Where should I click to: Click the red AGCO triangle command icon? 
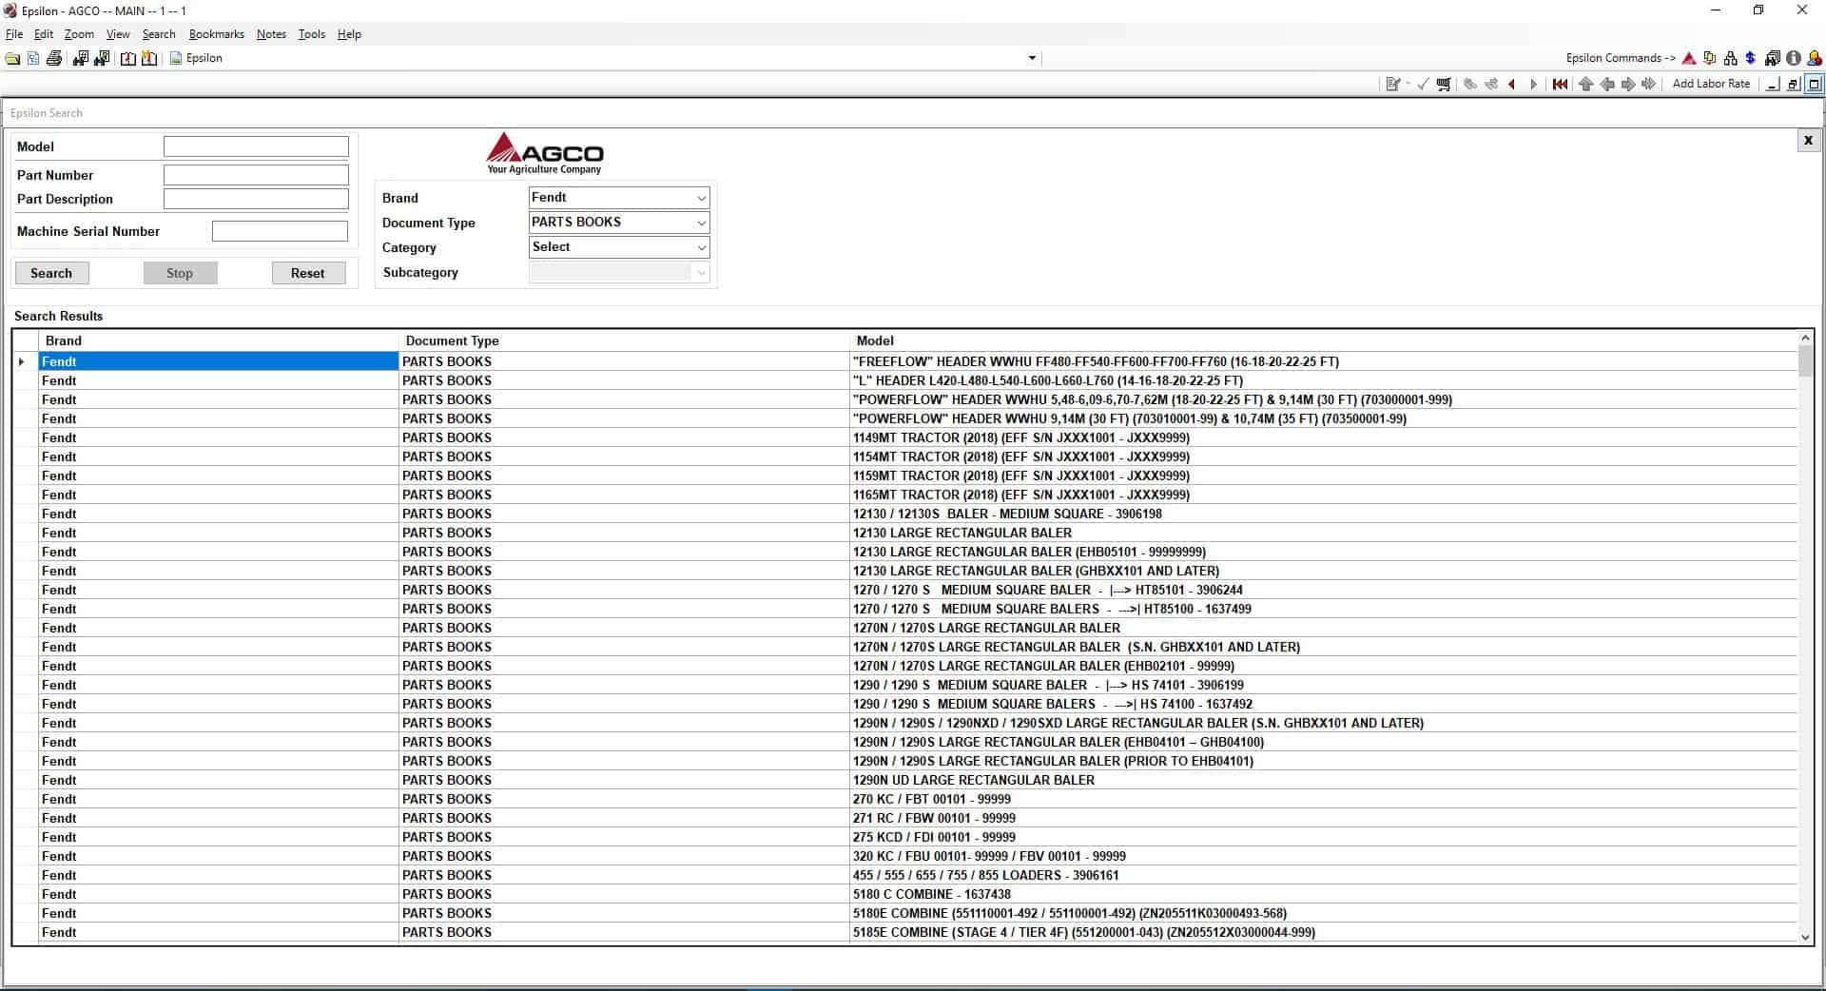click(1689, 59)
